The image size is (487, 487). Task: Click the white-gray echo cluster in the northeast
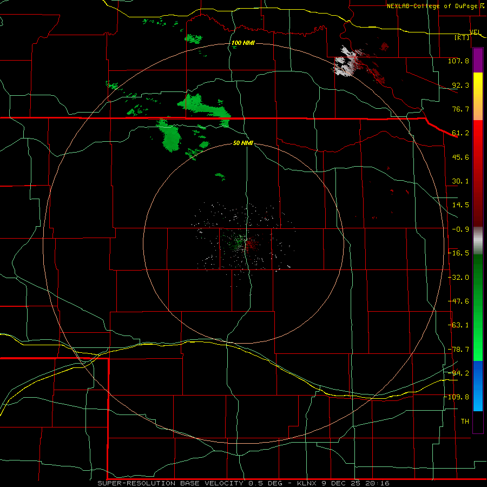[x=345, y=62]
